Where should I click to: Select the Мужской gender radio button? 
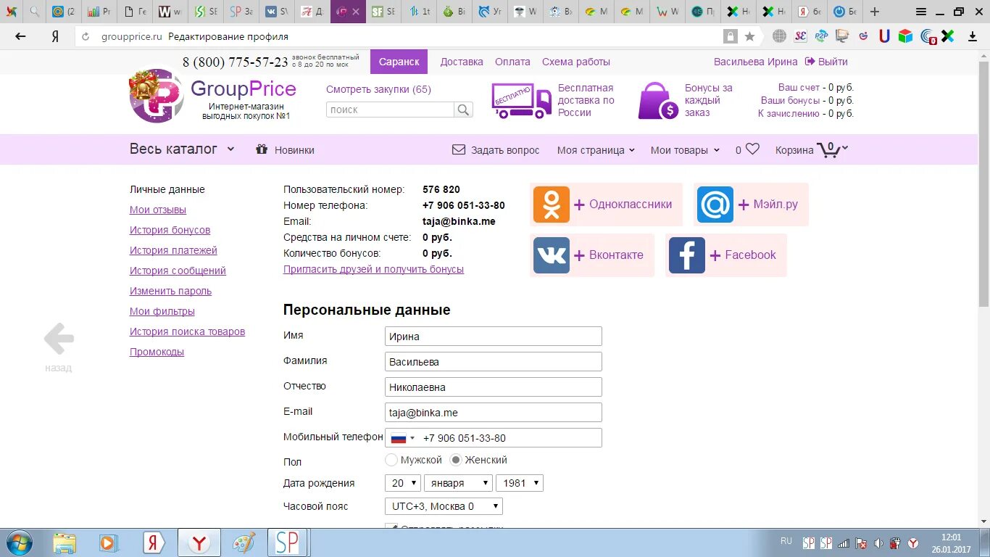tap(391, 459)
